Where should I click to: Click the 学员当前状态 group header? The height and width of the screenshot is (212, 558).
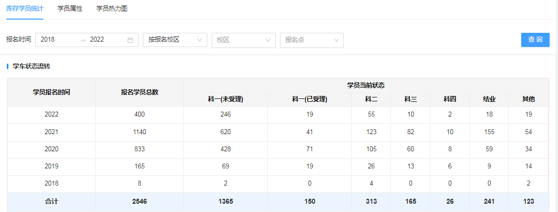coord(366,86)
